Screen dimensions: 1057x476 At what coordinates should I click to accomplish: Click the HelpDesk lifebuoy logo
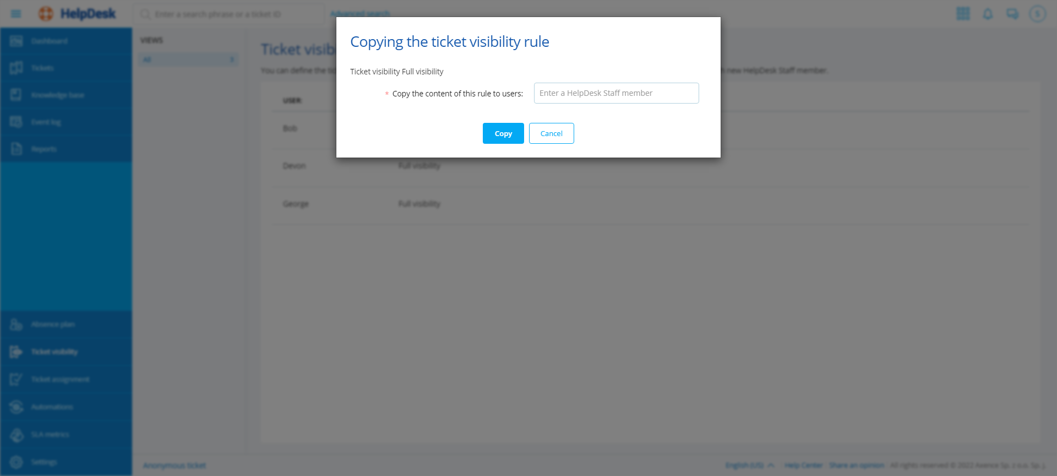pos(46,14)
